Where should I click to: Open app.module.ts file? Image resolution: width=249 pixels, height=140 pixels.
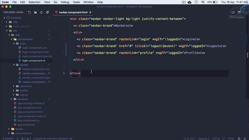(26, 125)
